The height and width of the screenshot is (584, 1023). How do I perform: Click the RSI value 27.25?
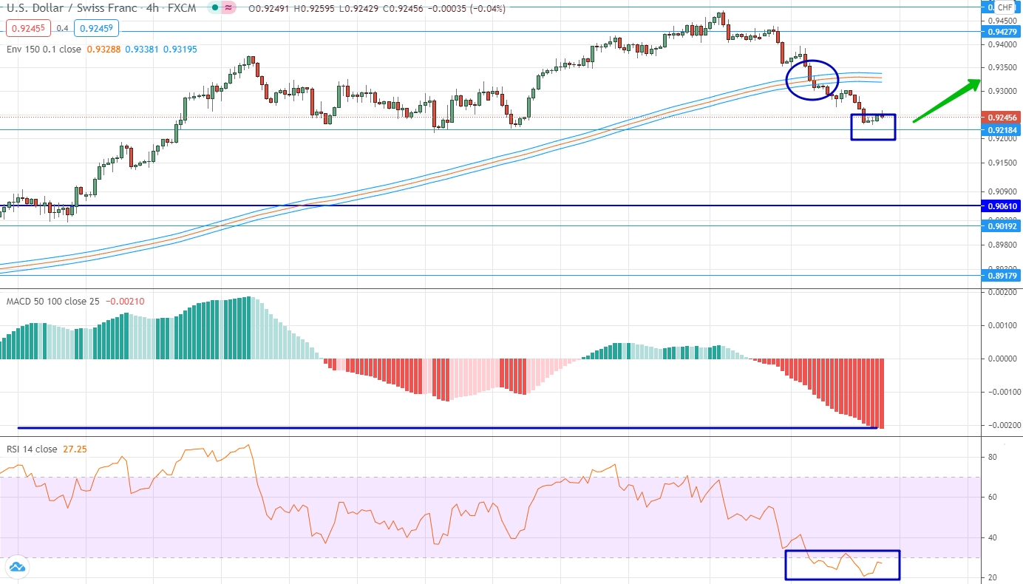[x=75, y=449]
